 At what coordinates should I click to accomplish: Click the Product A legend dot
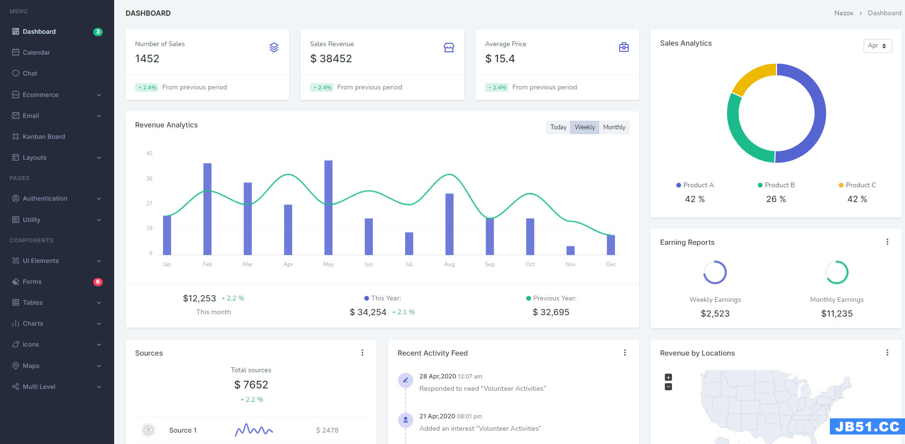tap(679, 185)
